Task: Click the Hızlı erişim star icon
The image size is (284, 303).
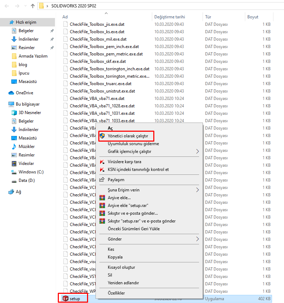Action: click(x=12, y=22)
